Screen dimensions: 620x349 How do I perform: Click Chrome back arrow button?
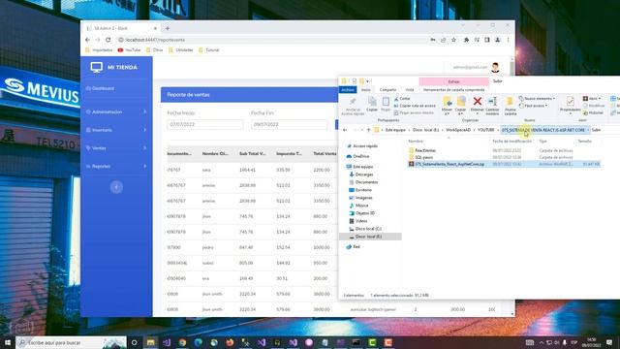[87, 40]
